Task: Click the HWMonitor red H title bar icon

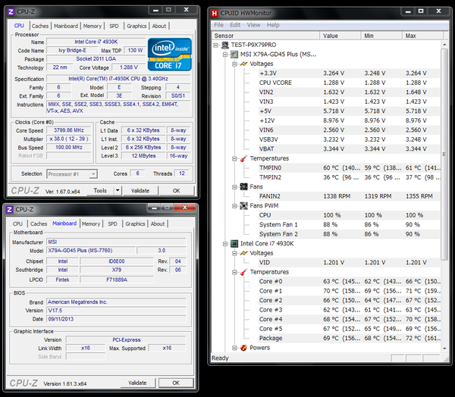Action: 215,13
